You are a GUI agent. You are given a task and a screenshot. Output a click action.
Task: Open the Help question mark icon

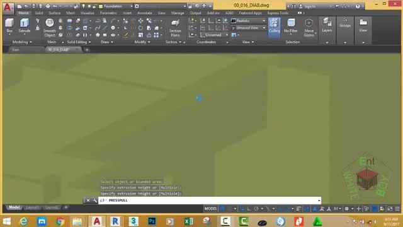(x=358, y=6)
